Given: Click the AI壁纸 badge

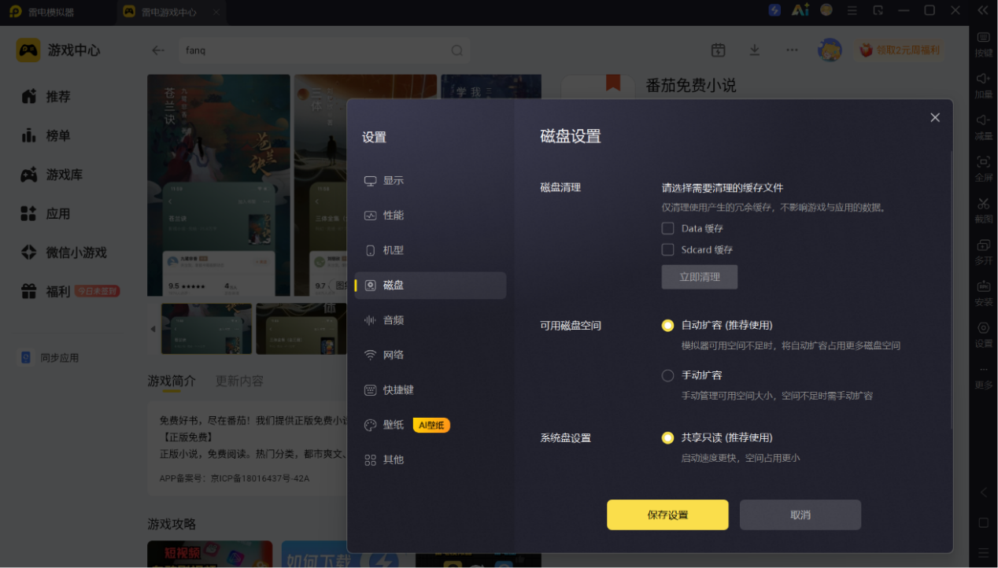Looking at the screenshot, I should tap(431, 425).
